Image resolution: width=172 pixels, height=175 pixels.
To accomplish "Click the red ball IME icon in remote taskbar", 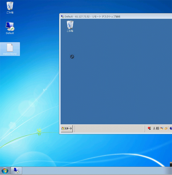I will tap(149, 128).
